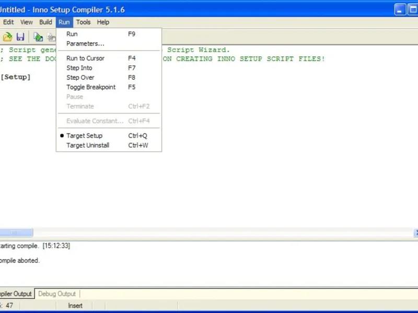The height and width of the screenshot is (313, 418).
Task: Click the Compile script toolbar icon
Action: tap(38, 37)
